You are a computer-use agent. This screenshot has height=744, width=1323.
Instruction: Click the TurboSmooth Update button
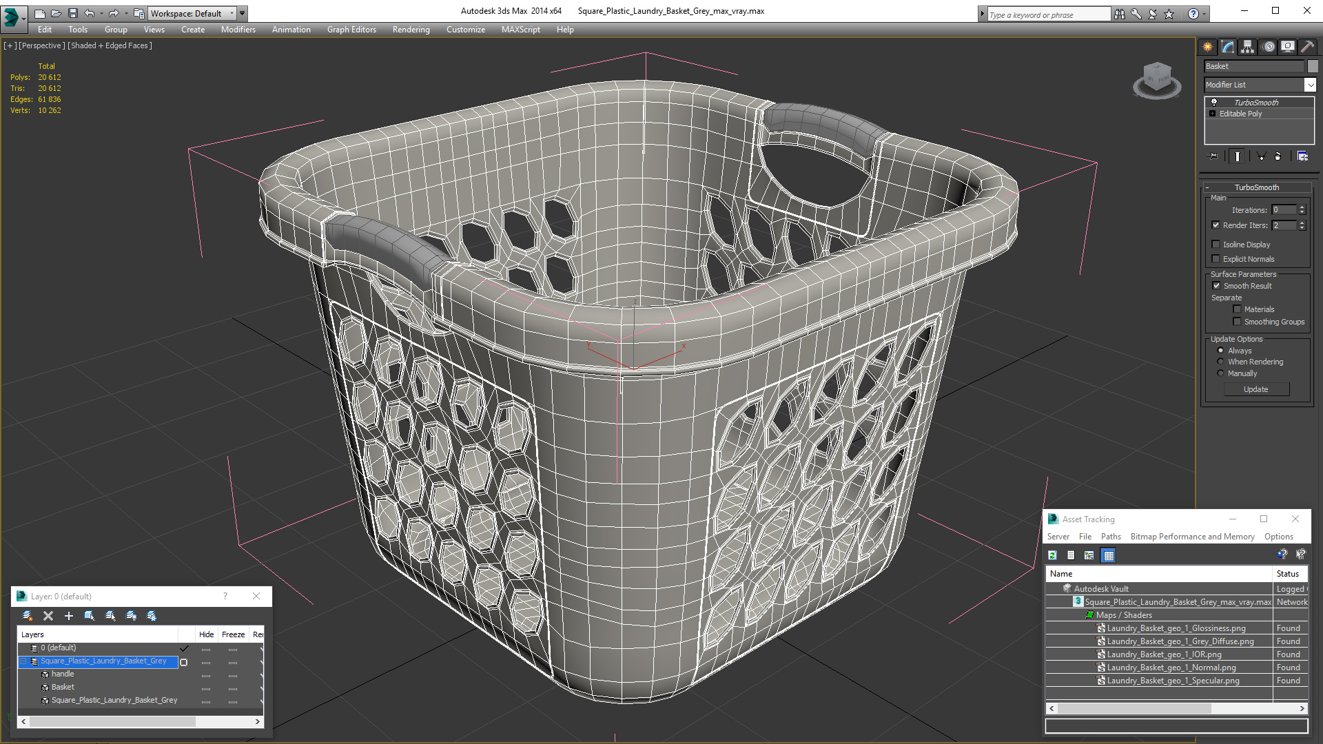[1255, 389]
